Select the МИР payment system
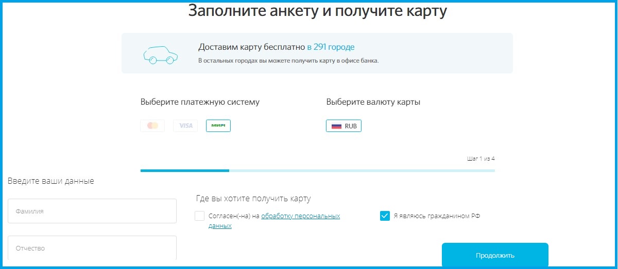The image size is (618, 269). (x=218, y=126)
